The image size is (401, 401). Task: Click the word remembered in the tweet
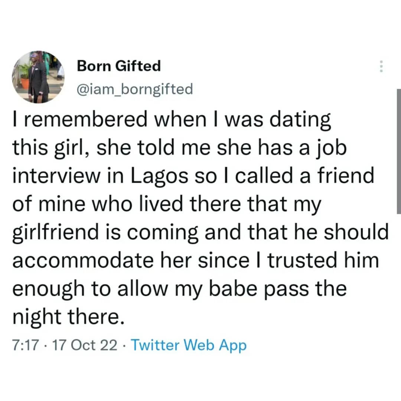point(86,120)
